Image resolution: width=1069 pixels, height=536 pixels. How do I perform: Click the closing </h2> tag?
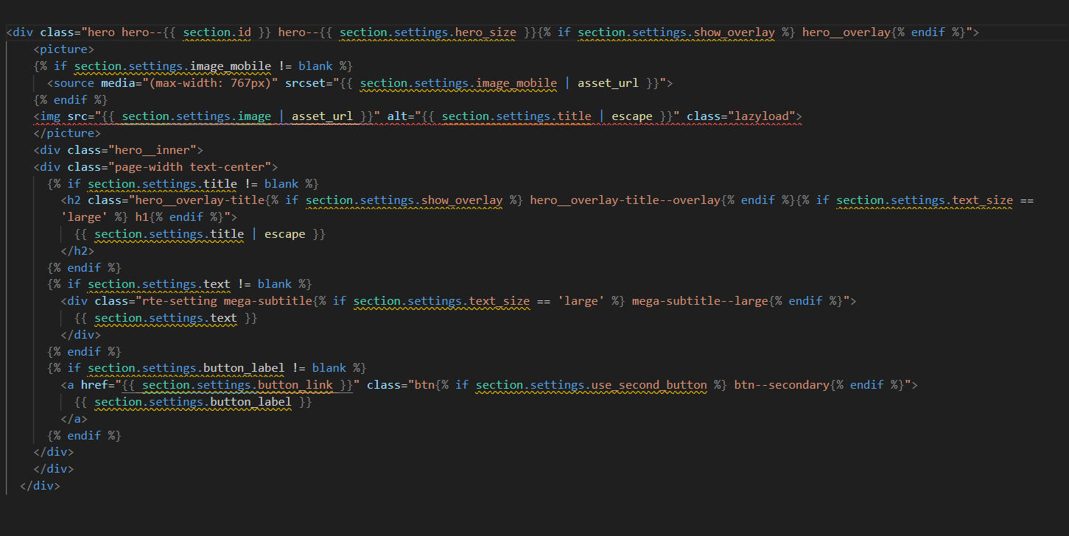click(x=77, y=251)
